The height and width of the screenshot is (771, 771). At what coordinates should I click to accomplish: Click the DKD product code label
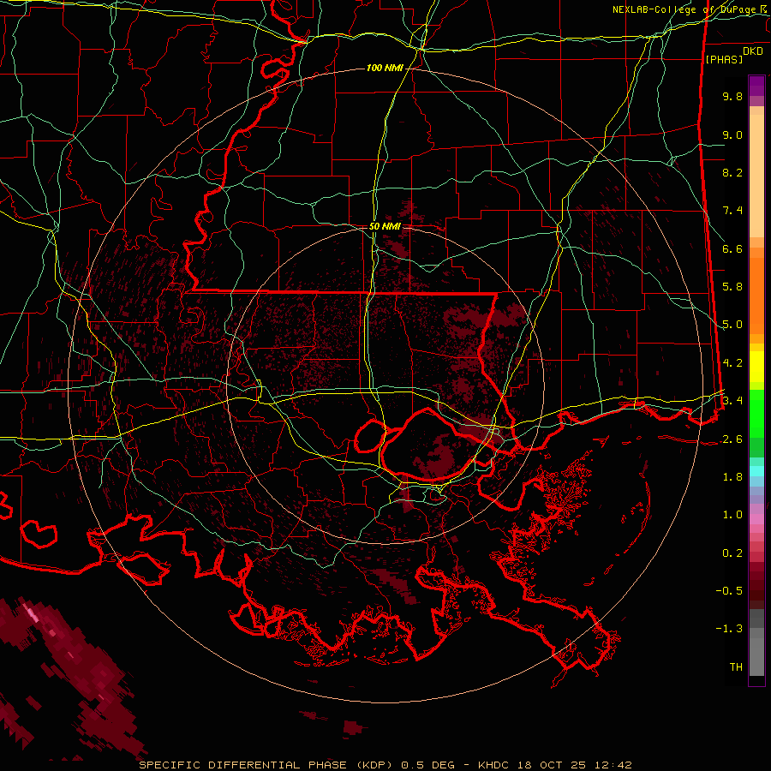pyautogui.click(x=753, y=51)
